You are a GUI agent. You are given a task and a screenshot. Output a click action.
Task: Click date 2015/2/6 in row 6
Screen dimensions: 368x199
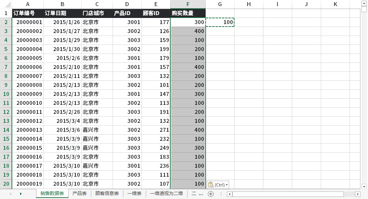[62, 58]
